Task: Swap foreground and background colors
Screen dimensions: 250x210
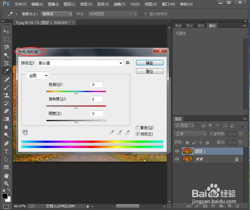Action: pos(9,190)
